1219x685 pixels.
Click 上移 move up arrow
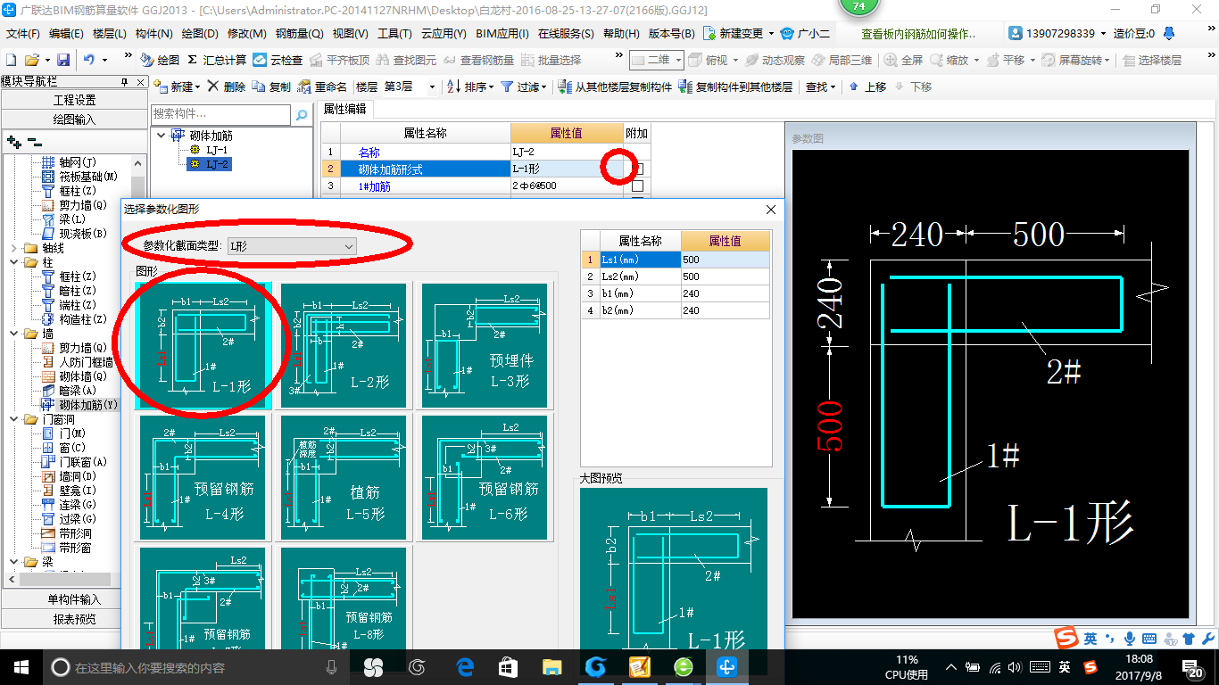click(x=867, y=87)
